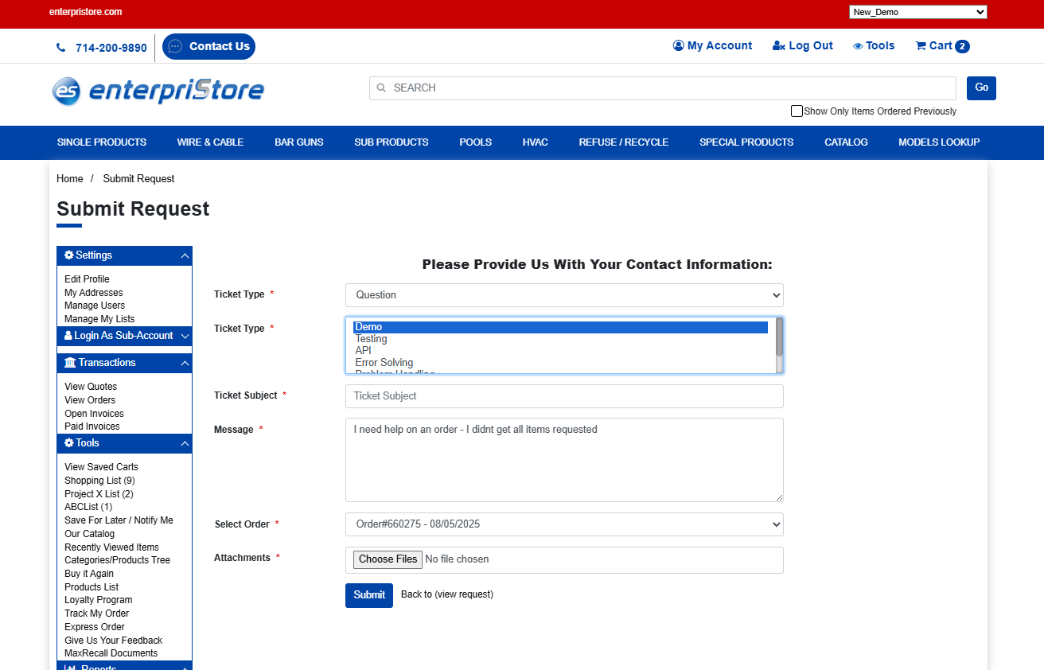The width and height of the screenshot is (1044, 670).
Task: Click inside the Message text area
Action: pyautogui.click(x=564, y=460)
